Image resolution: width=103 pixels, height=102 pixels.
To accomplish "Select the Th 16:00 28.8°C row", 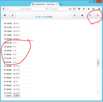I will [17, 23].
